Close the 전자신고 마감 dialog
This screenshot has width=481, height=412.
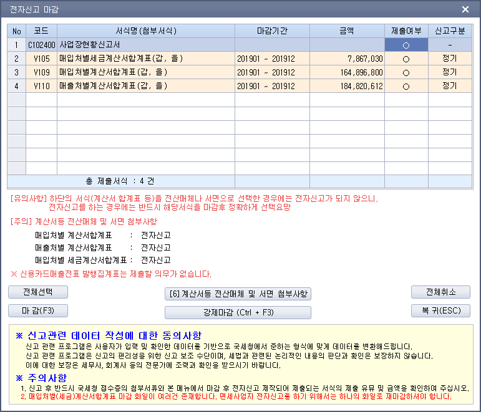tap(465, 9)
